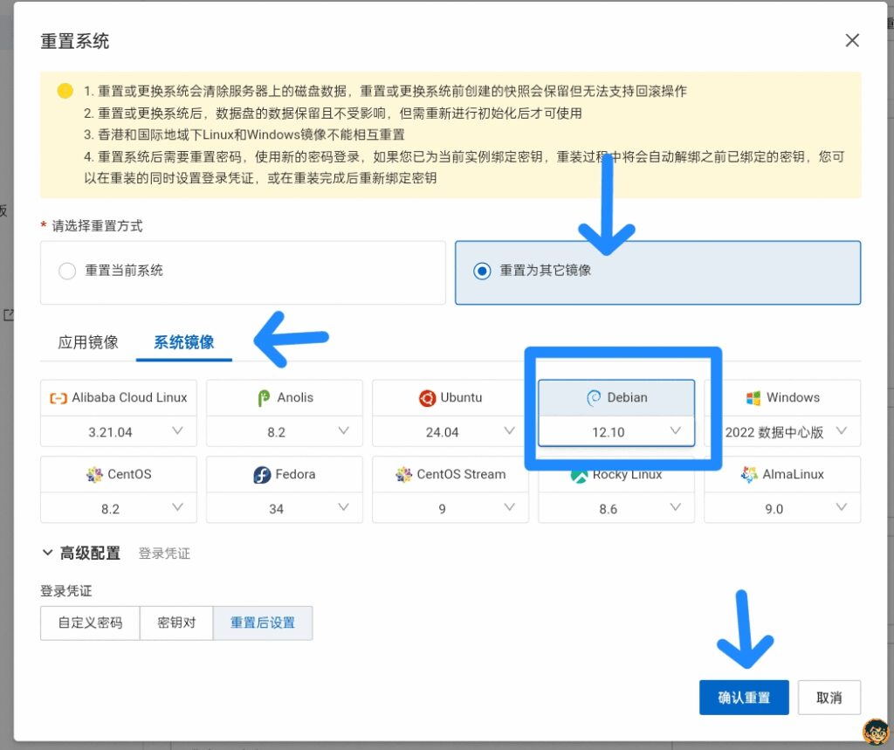Screen dimensions: 894x750
Task: Click the Alibaba Cloud Linux logo
Action: [58, 397]
